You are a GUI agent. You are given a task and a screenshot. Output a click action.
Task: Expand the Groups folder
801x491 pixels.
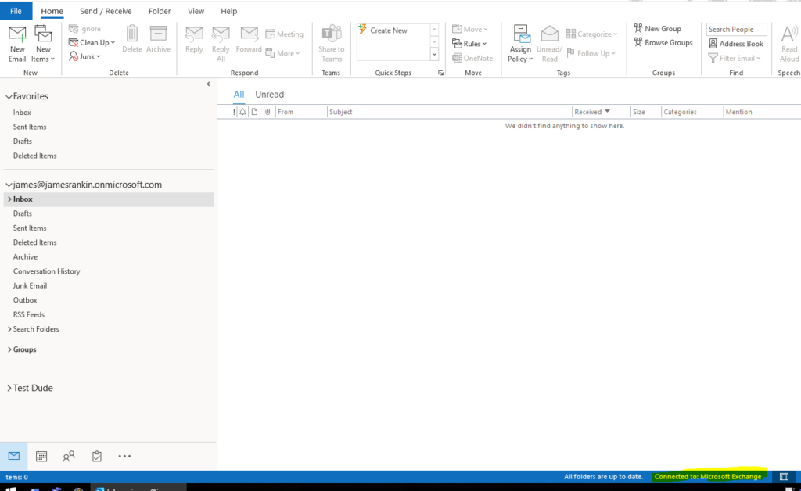(9, 349)
